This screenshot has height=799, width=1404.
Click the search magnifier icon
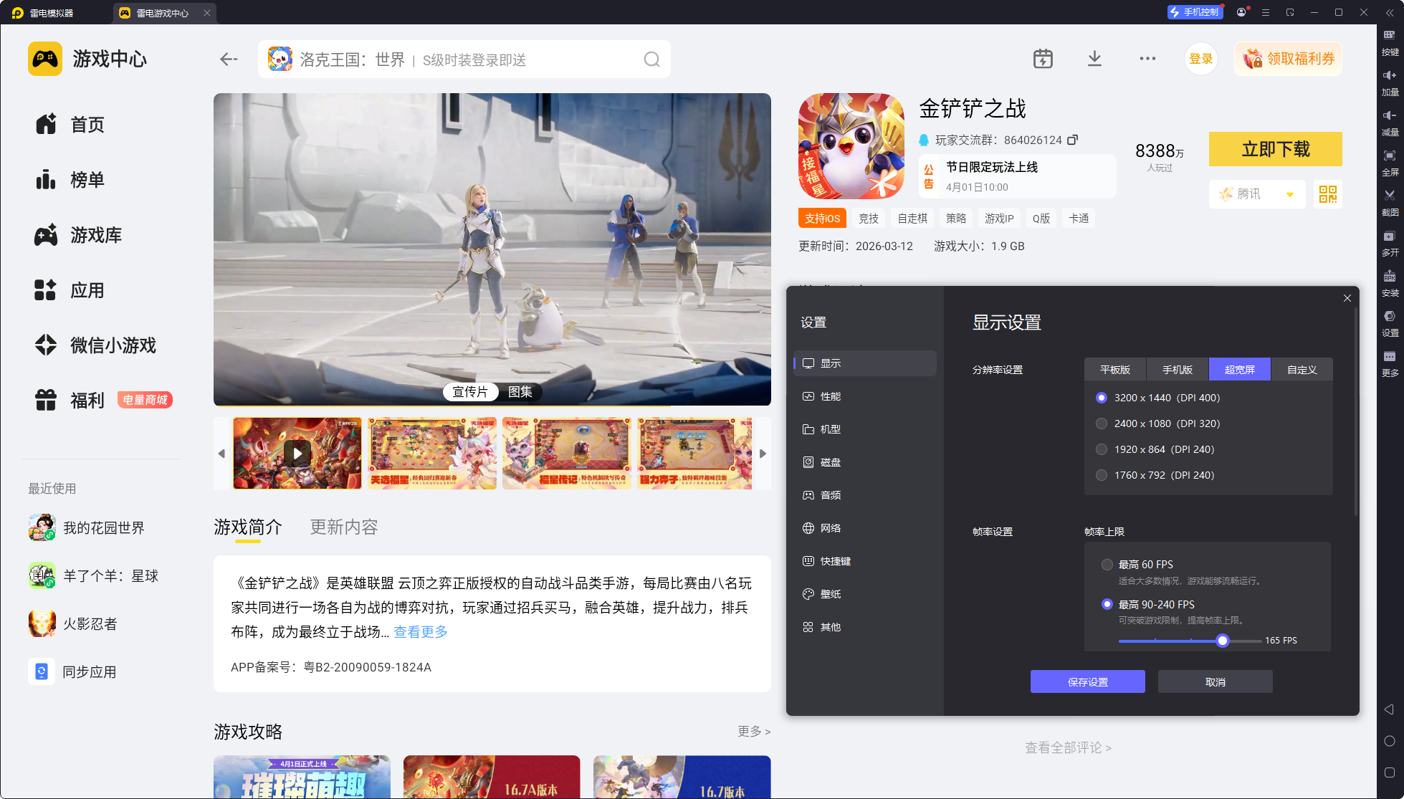point(651,59)
